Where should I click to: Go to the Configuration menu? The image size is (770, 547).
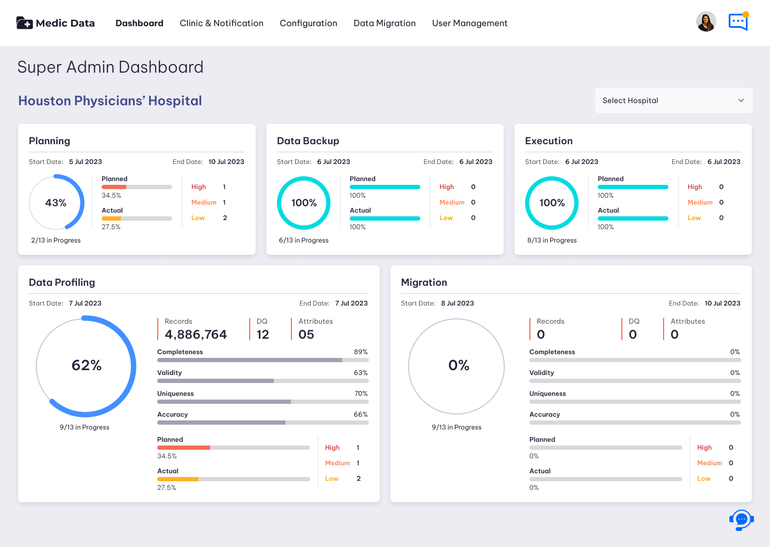(309, 23)
